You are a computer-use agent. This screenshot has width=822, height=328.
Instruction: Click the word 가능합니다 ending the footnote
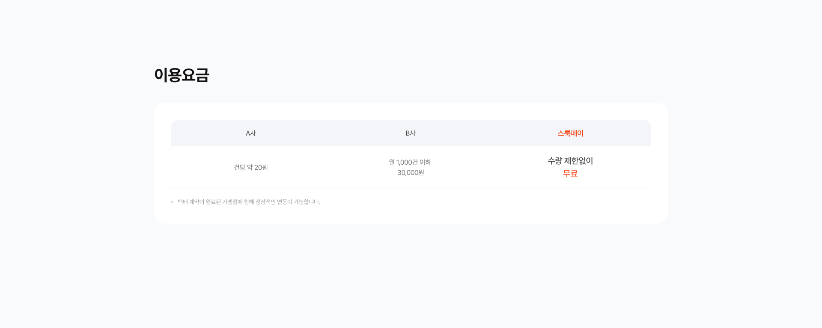307,202
